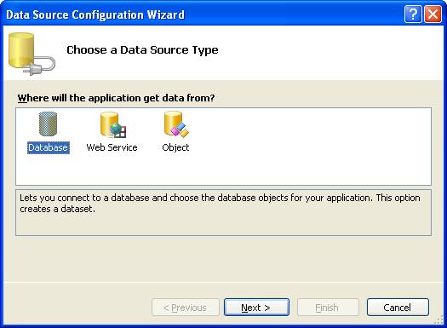The height and width of the screenshot is (328, 447).
Task: Click the highlighted Database label
Action: click(49, 147)
